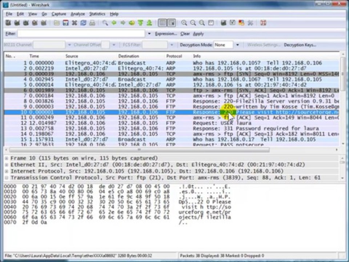
Task: Go back in packet history arrow
Action: [114, 23]
